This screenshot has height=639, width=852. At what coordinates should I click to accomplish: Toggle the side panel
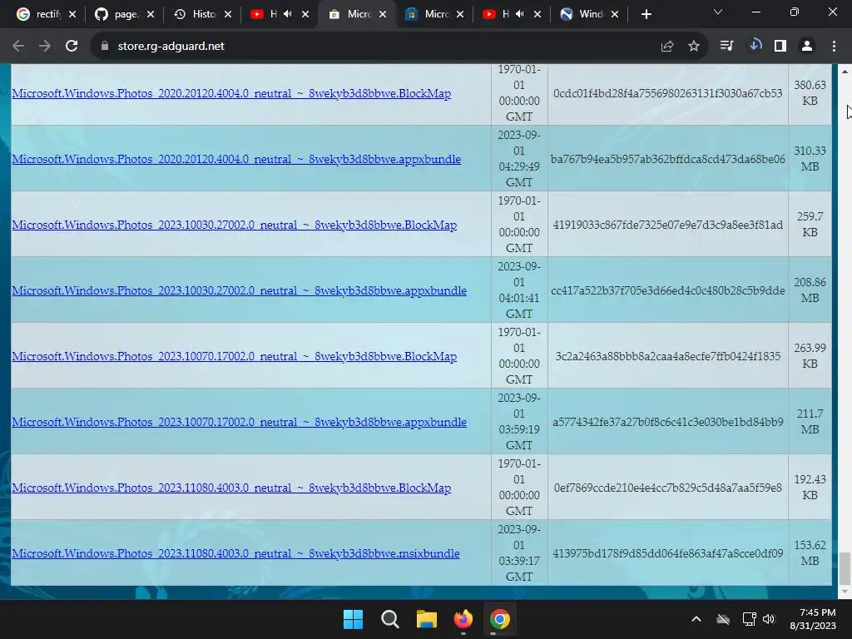780,47
